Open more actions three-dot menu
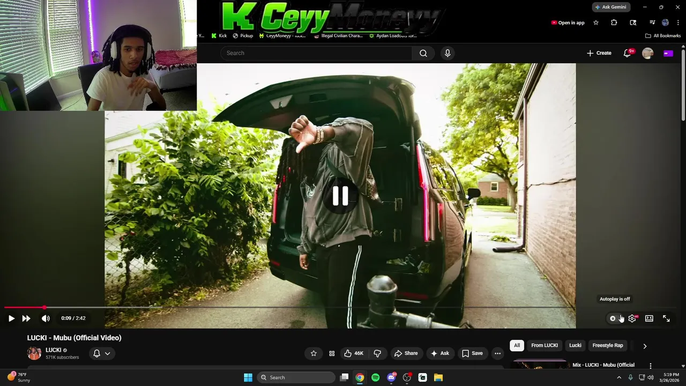 click(497, 353)
